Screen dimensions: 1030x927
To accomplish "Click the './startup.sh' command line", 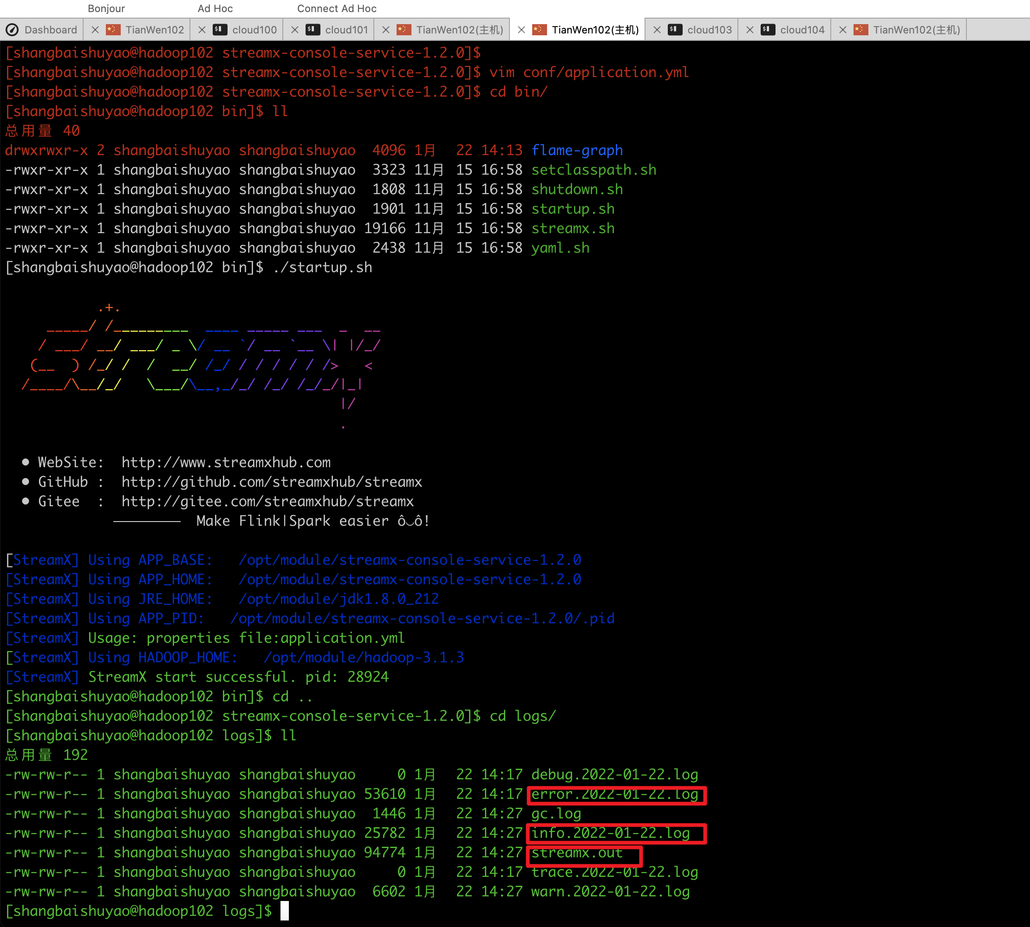I will click(x=322, y=268).
